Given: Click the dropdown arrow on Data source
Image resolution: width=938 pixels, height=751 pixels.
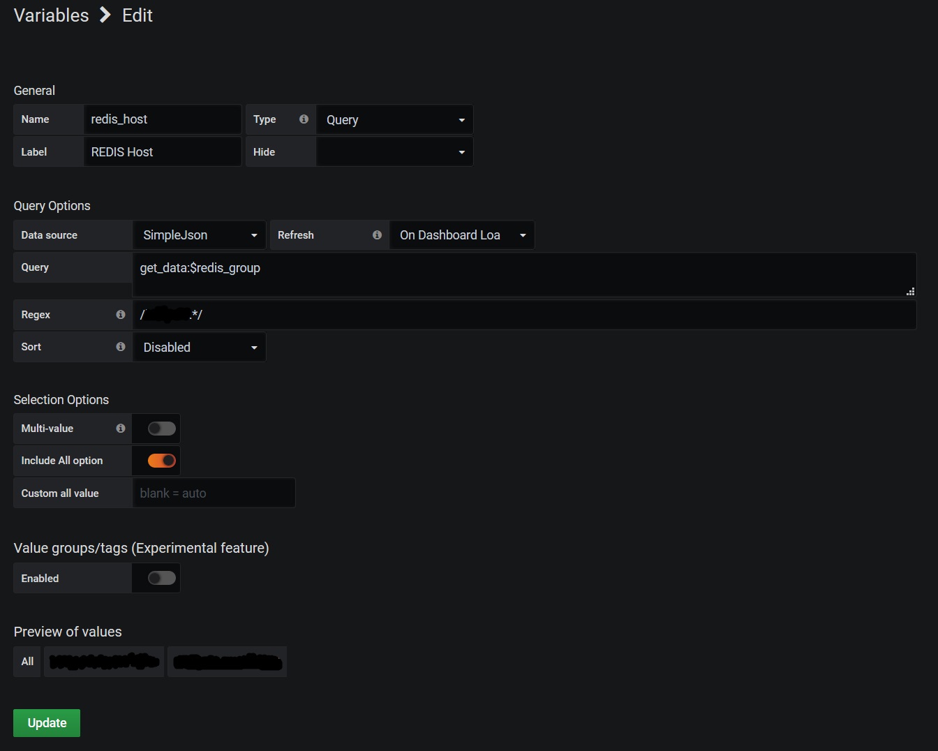Looking at the screenshot, I should tap(255, 235).
